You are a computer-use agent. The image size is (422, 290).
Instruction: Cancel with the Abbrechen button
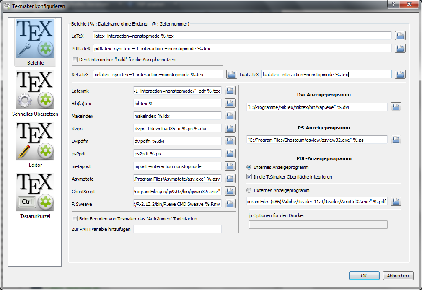click(398, 275)
